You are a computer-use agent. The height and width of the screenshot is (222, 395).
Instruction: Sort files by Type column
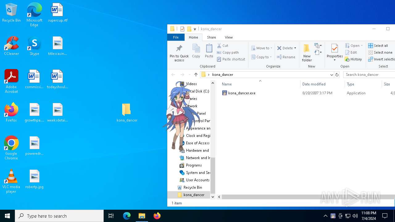363,84
